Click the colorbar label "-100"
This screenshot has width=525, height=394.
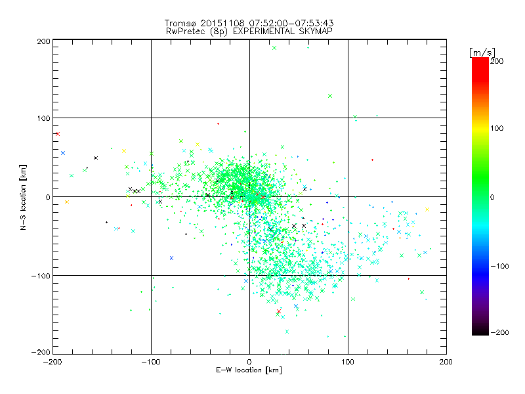(x=499, y=266)
